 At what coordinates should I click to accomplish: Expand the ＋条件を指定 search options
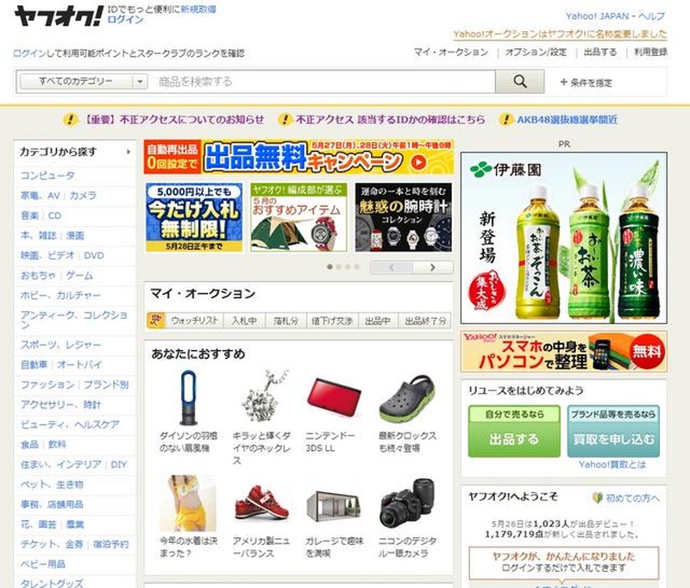click(x=586, y=82)
